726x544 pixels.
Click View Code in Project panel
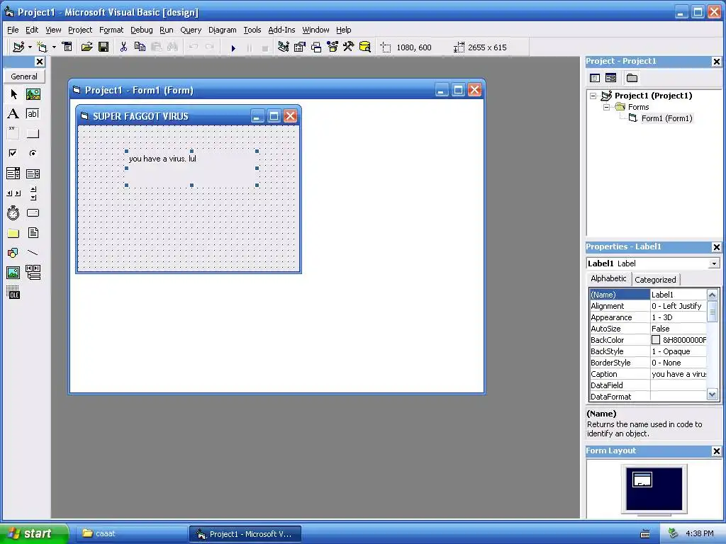595,78
